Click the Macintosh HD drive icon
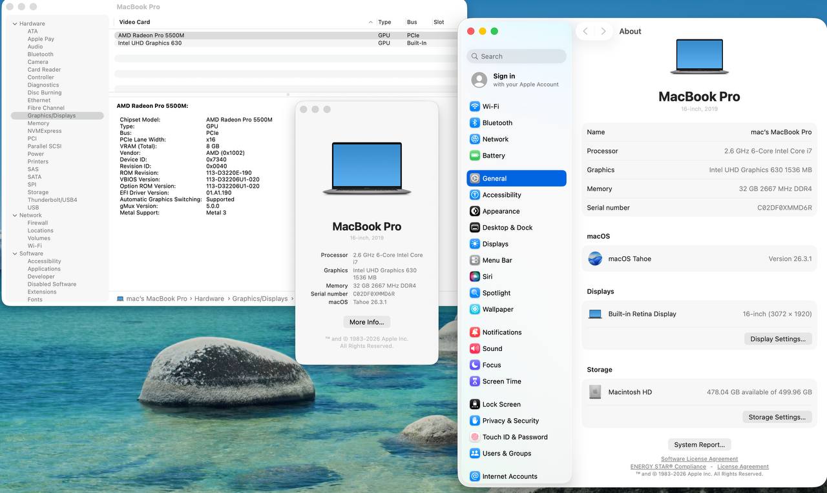The height and width of the screenshot is (493, 827). pyautogui.click(x=595, y=392)
